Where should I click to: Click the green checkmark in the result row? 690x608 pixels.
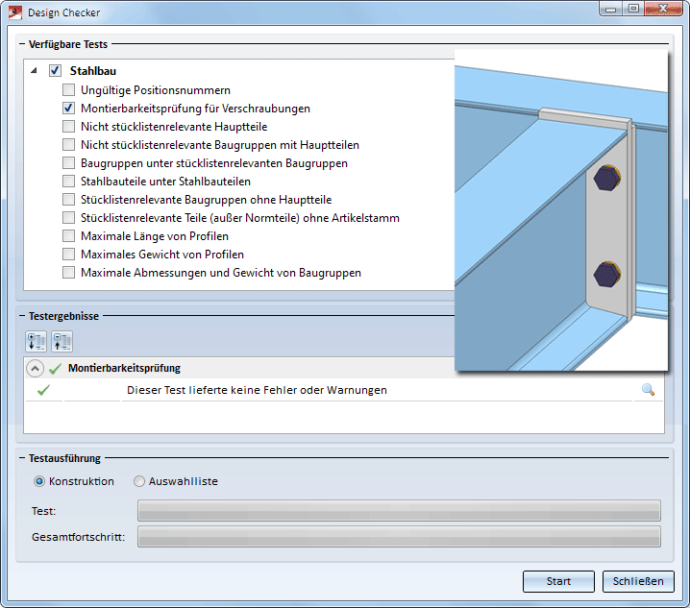click(43, 390)
